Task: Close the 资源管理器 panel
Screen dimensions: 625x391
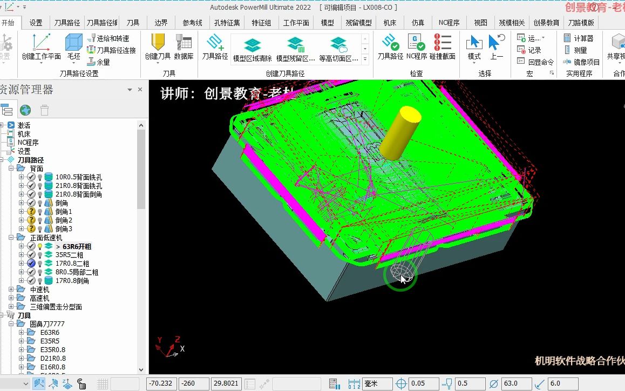Action: click(x=140, y=89)
